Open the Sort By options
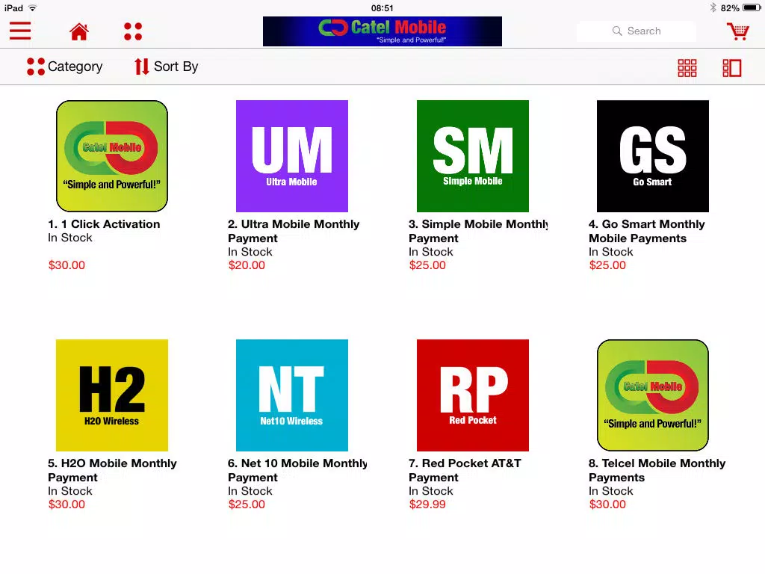The height and width of the screenshot is (574, 765). [x=167, y=67]
